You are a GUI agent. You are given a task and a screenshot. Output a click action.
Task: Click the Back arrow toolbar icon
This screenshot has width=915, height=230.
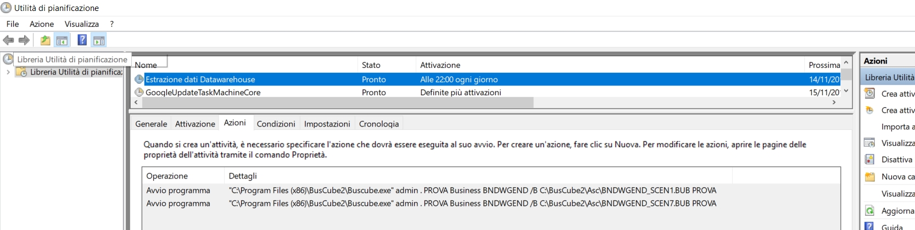pos(8,40)
